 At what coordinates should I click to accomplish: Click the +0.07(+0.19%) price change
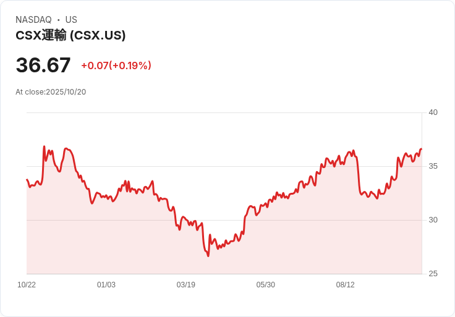(x=116, y=66)
